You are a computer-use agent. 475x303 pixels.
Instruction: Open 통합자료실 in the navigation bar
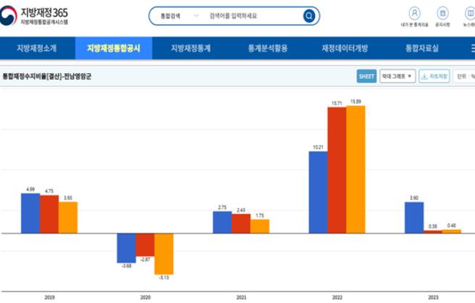[421, 49]
